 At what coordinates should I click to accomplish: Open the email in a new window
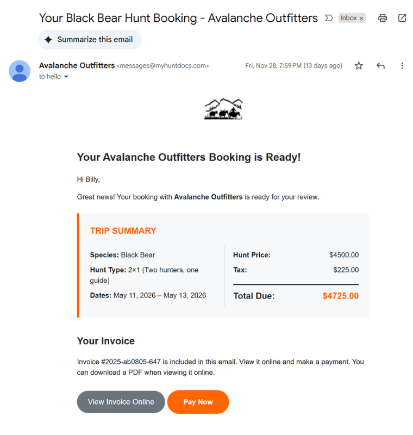click(401, 18)
